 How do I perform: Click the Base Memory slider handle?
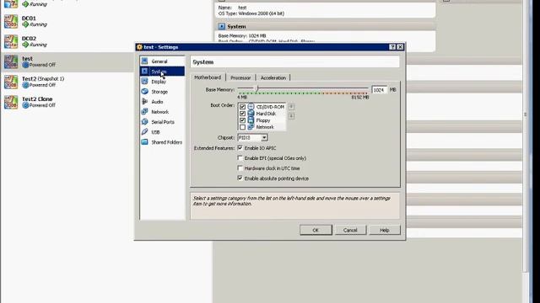[256, 88]
